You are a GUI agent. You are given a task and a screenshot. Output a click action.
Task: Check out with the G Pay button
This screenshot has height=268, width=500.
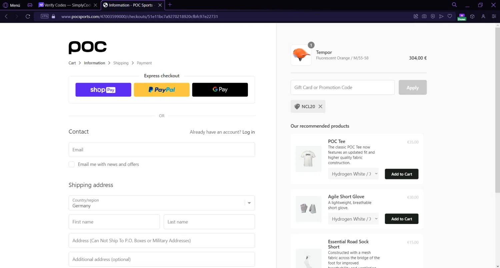(220, 90)
